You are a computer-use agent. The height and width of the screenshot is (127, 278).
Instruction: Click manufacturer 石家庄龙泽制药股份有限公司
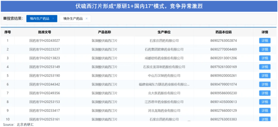[x=164, y=67]
